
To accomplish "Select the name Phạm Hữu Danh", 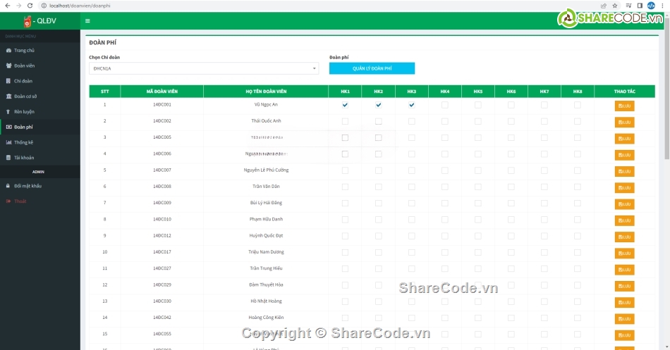I will [x=266, y=219].
